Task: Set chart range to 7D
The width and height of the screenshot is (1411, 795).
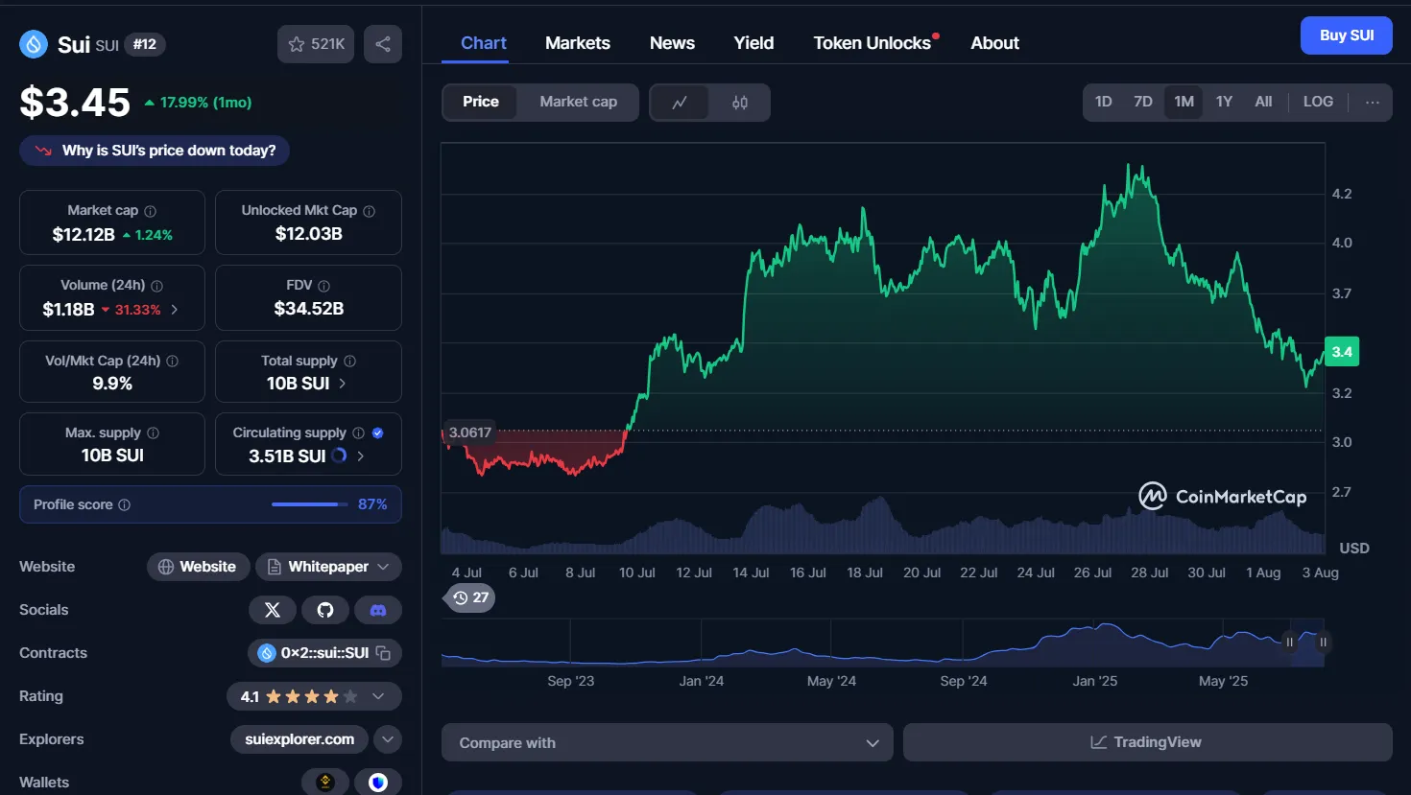Action: (x=1143, y=103)
